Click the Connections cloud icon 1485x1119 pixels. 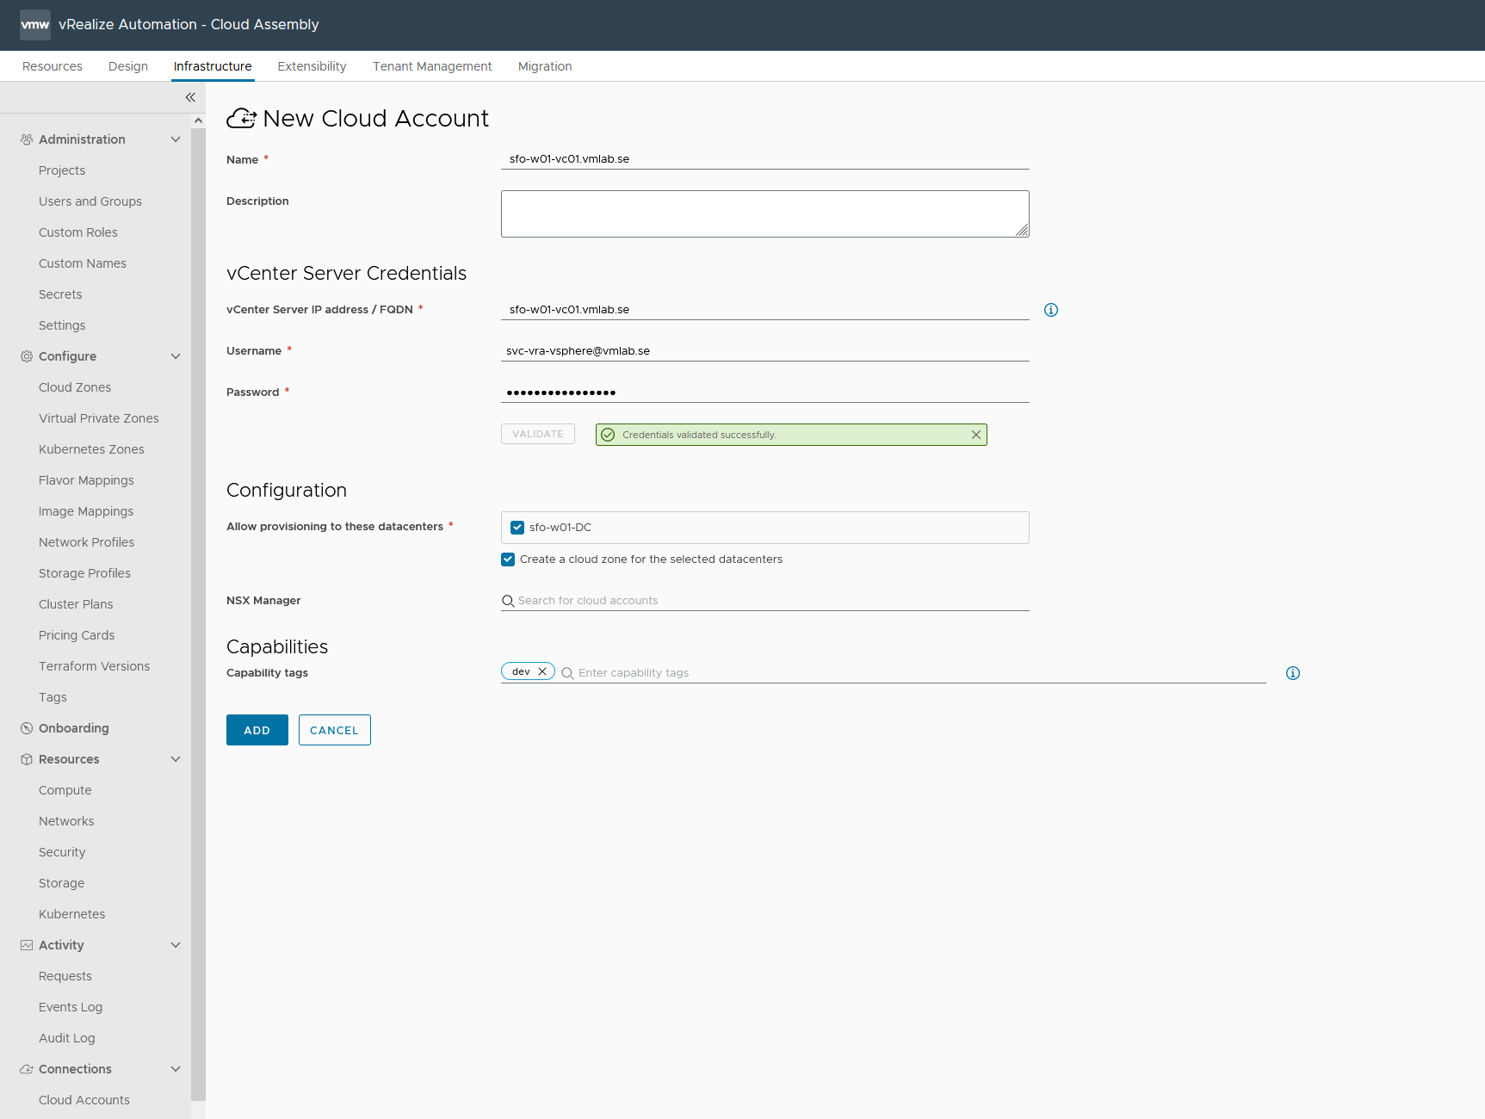tap(27, 1069)
